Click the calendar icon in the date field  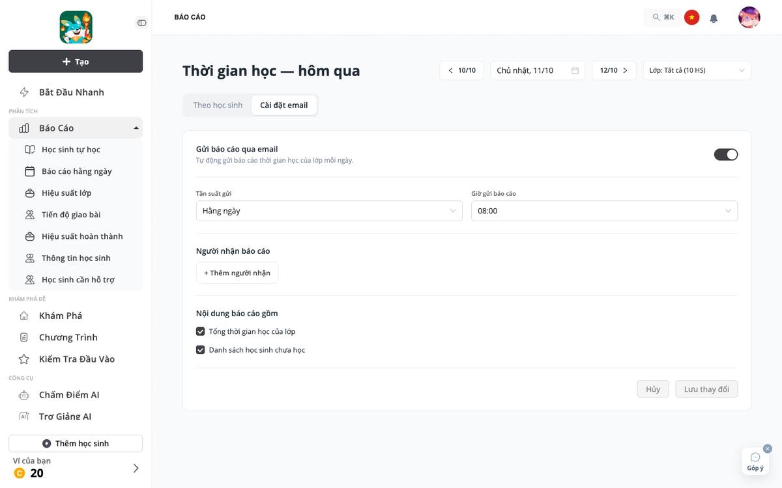tap(575, 70)
